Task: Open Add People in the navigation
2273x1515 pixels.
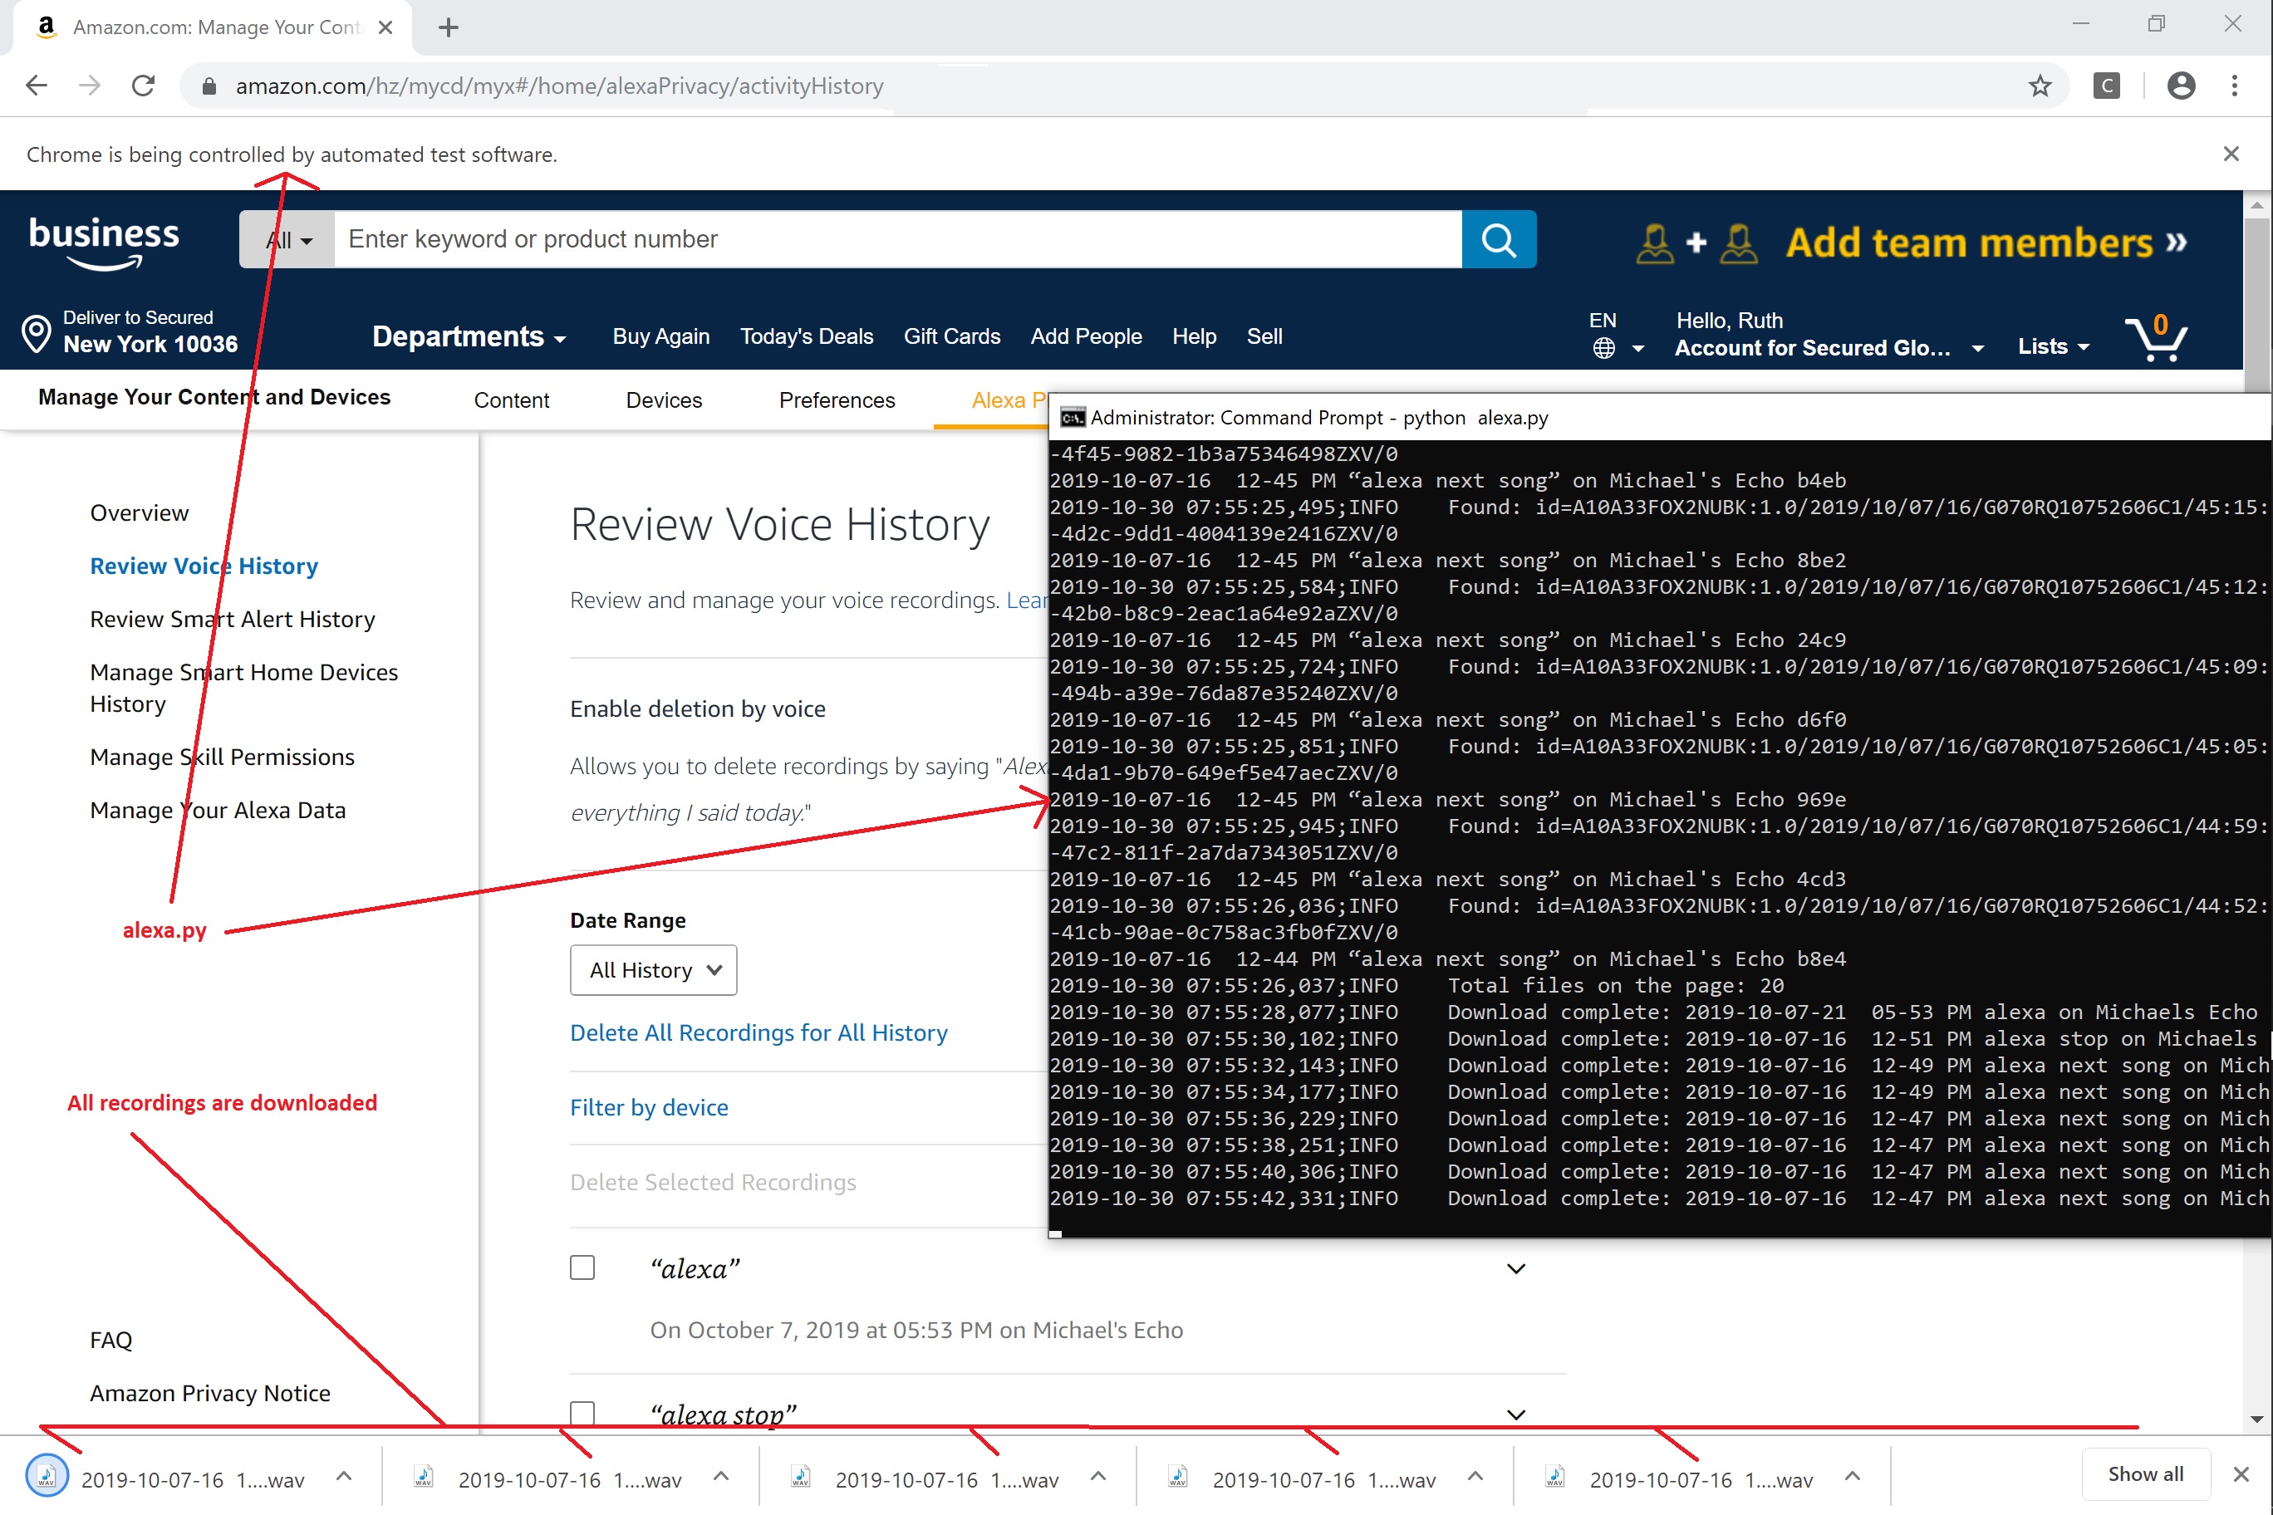Action: pos(1087,336)
